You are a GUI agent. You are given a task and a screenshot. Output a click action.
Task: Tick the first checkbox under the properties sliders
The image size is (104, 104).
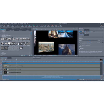click(x=79, y=44)
